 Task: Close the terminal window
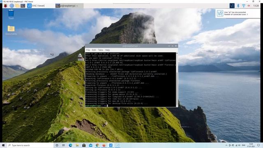176,46
